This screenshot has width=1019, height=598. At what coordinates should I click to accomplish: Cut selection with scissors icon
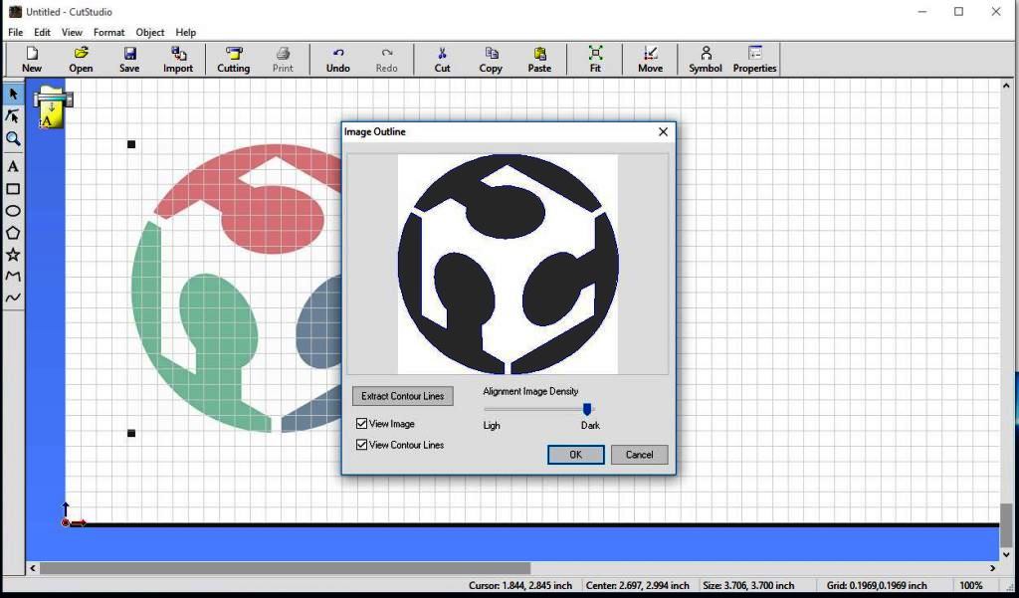442,60
